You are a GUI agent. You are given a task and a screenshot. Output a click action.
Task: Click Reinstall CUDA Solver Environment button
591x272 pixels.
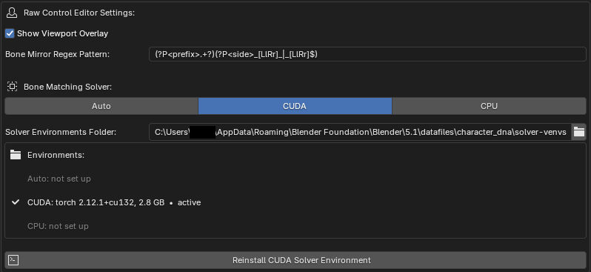(x=295, y=260)
